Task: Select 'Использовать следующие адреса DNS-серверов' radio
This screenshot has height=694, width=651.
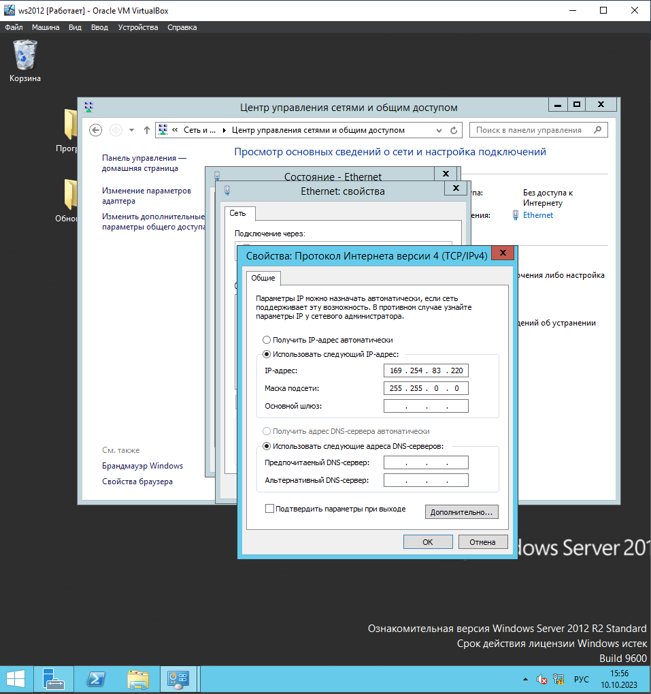Action: point(267,446)
